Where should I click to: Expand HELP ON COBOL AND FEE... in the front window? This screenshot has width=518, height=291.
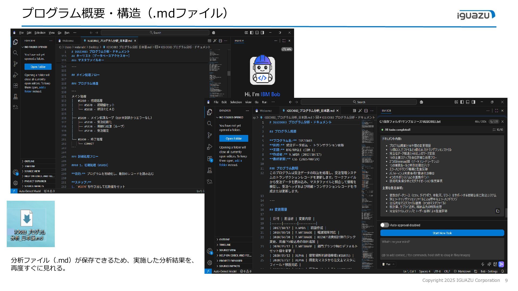coord(234,255)
